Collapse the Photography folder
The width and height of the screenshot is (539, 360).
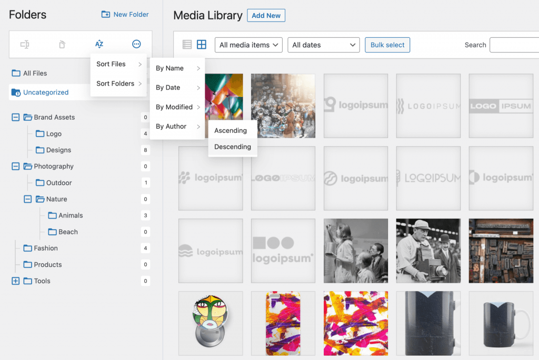(x=15, y=167)
